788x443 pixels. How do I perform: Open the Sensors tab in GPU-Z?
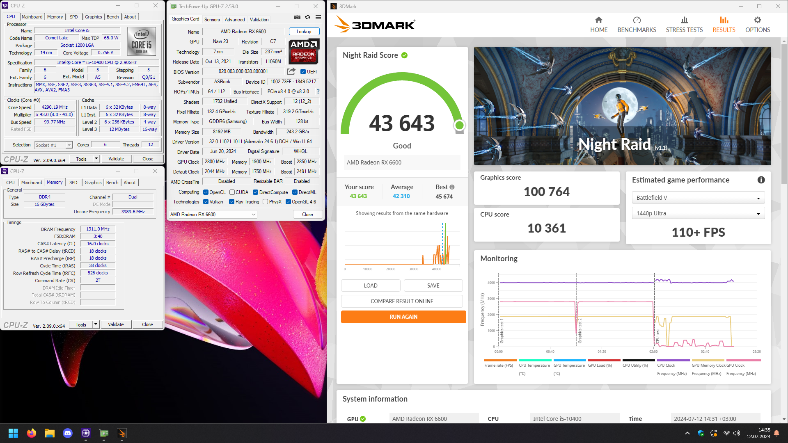(212, 19)
